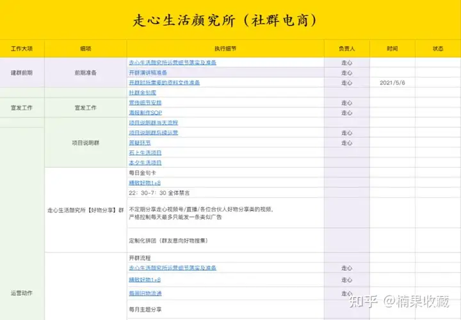Open the 开群演讲稿准备 link
461x320 pixels.
(x=148, y=72)
